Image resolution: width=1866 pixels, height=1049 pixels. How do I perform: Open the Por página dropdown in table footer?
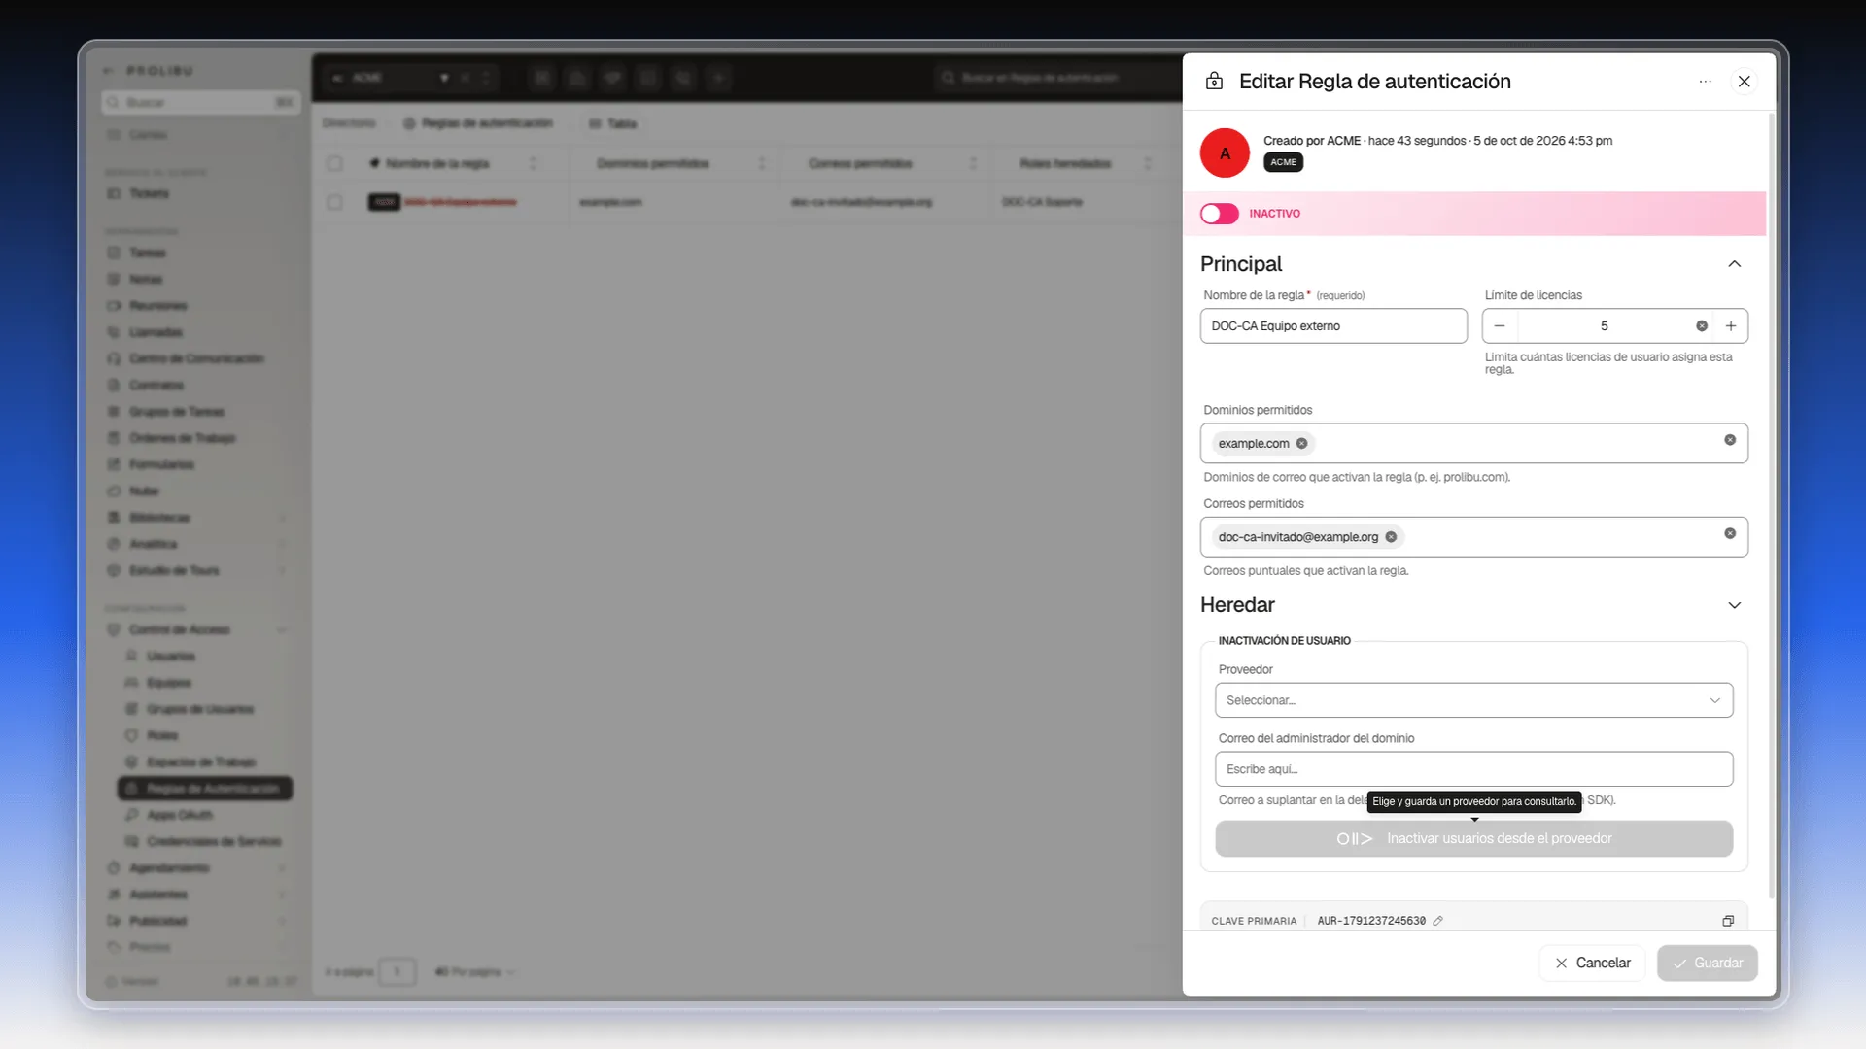click(474, 971)
